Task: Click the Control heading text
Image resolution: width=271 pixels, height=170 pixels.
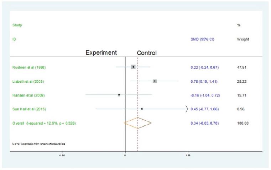Action: (x=147, y=53)
